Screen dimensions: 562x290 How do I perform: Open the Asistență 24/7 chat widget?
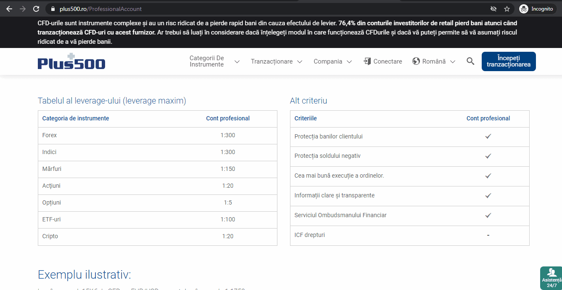pos(551,278)
